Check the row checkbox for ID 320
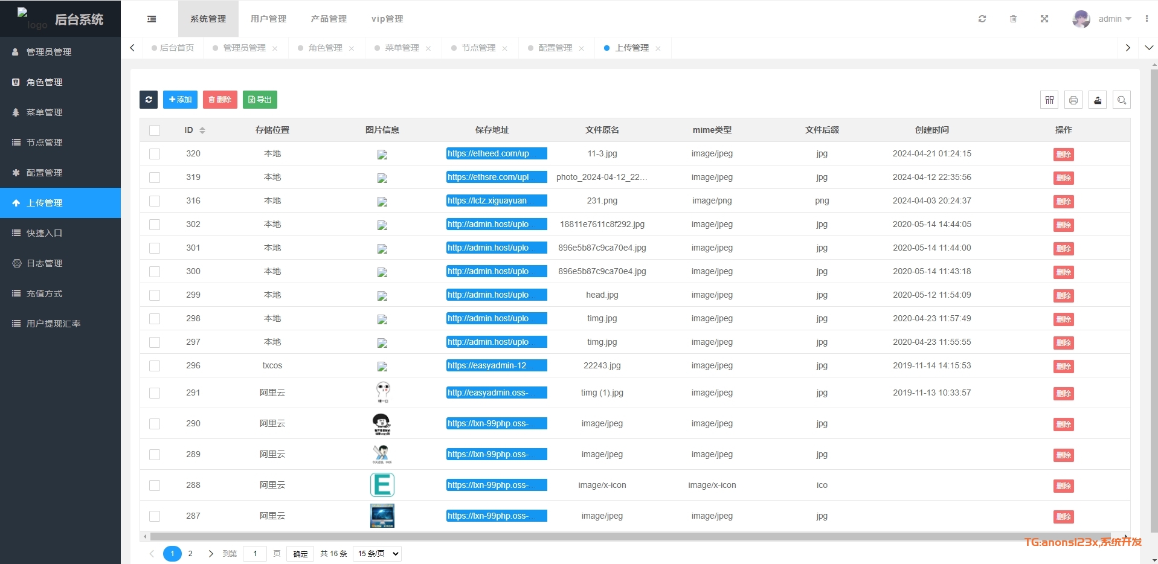 [x=155, y=154]
